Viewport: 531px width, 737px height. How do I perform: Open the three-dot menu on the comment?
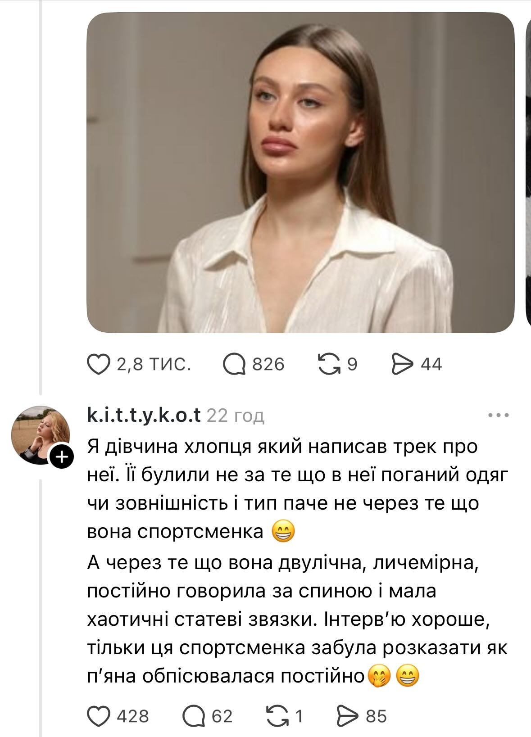click(499, 416)
